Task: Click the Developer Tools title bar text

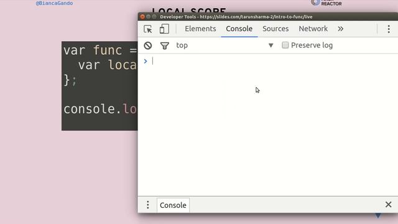Action: [x=236, y=17]
